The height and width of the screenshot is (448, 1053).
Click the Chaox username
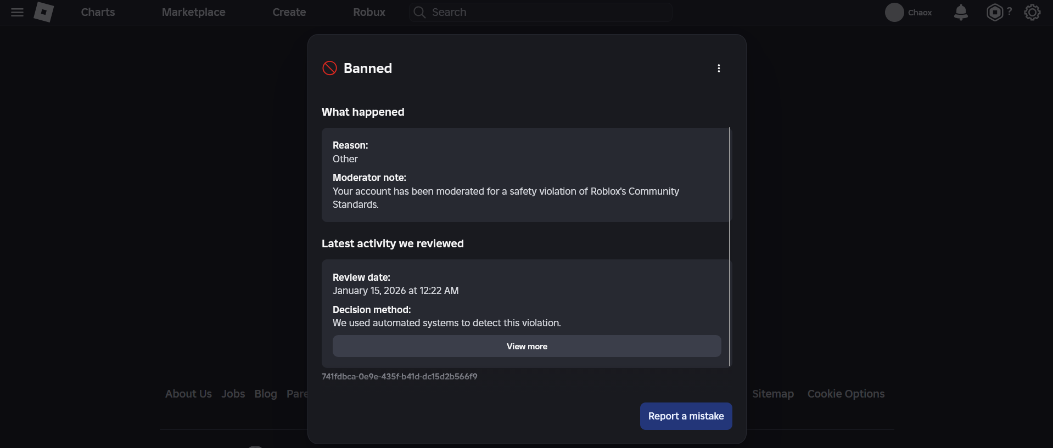click(920, 13)
